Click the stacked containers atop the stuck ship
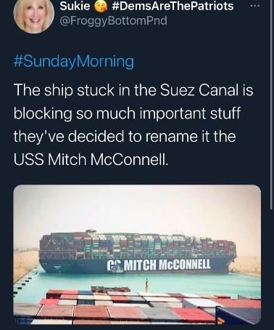Viewport: 274px width, 330px height. tap(137, 244)
